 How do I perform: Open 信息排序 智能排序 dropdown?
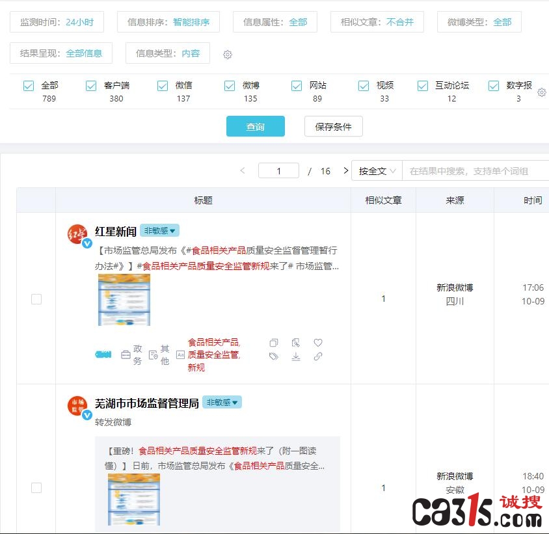[168, 22]
